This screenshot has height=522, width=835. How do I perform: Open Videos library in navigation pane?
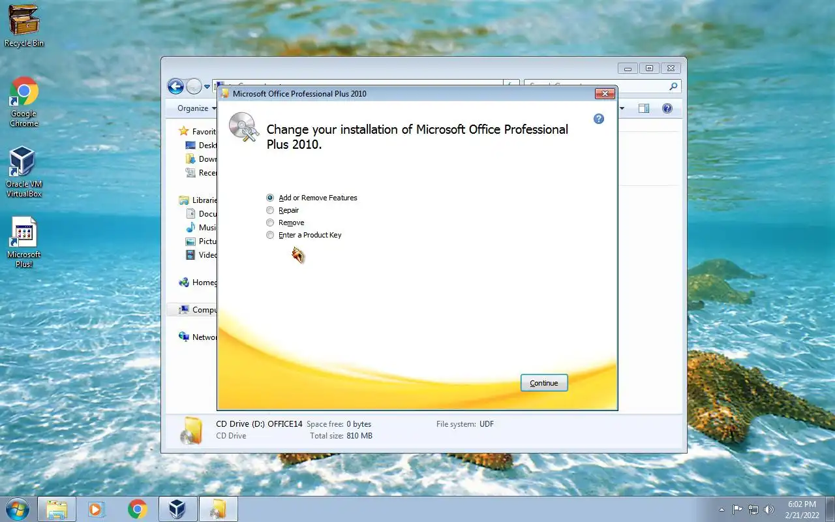[x=201, y=255]
